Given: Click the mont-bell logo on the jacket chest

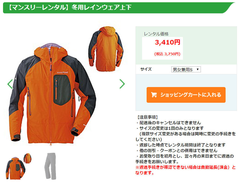Looking at the screenshot, I should tap(62, 72).
